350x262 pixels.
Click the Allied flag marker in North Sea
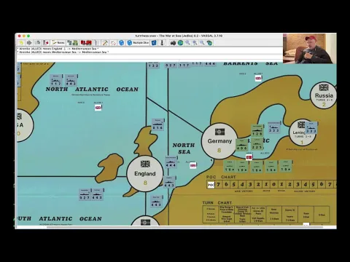(192, 165)
